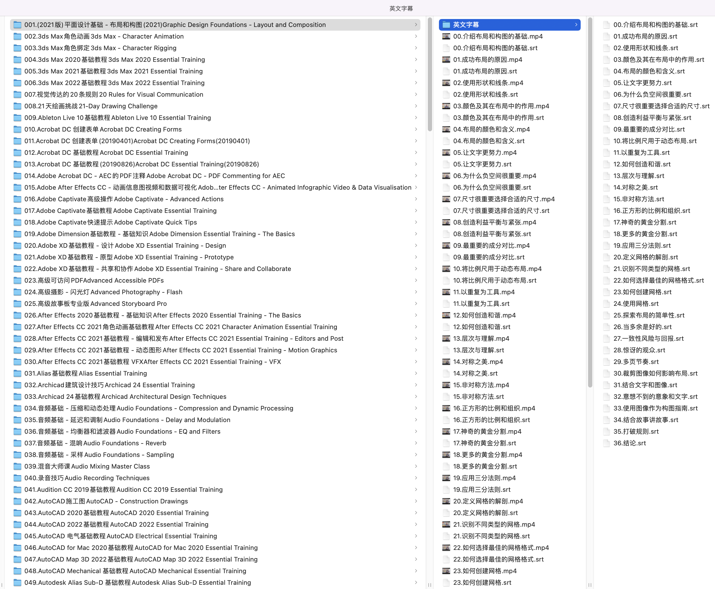Expand chevron for 005.3ds Max 2021基础教程
Viewport: 715px width, 589px height.
click(416, 71)
